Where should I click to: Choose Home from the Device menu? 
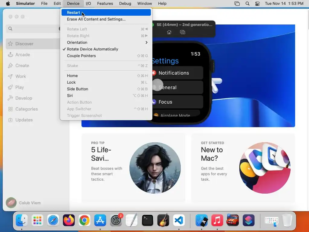(106, 76)
